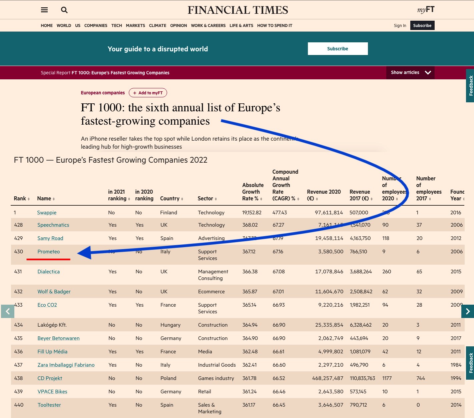Select the 19,152.82 growth rate cell
Screen dimensions: 474x418
252,213
